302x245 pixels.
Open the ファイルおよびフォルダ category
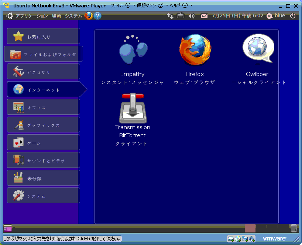click(x=44, y=54)
